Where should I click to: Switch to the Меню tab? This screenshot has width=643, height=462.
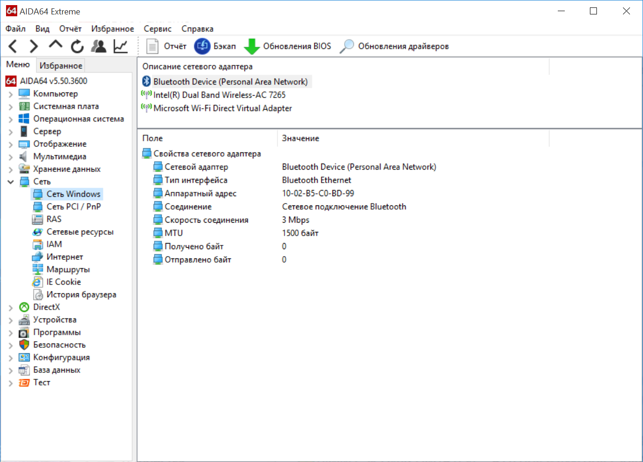point(18,65)
